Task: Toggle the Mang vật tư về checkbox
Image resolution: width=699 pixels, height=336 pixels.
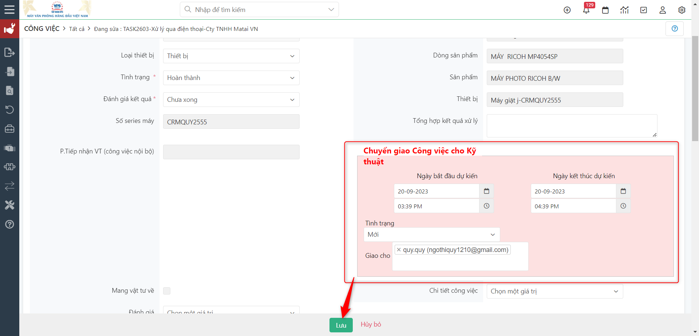Action: (x=167, y=291)
